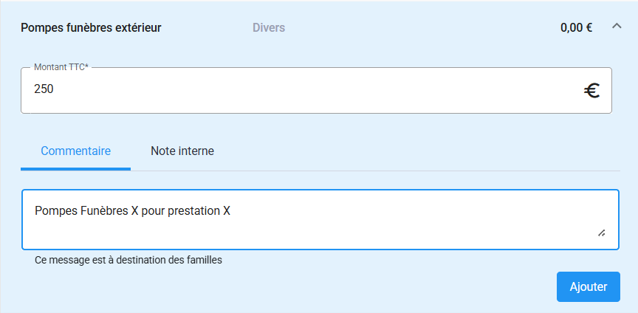This screenshot has width=638, height=313.
Task: Switch to the Commentaire tab
Action: pos(75,151)
